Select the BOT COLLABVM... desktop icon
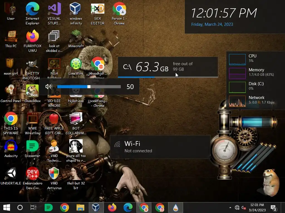Image resolution: width=285 pixels, height=213 pixels. 76,123
